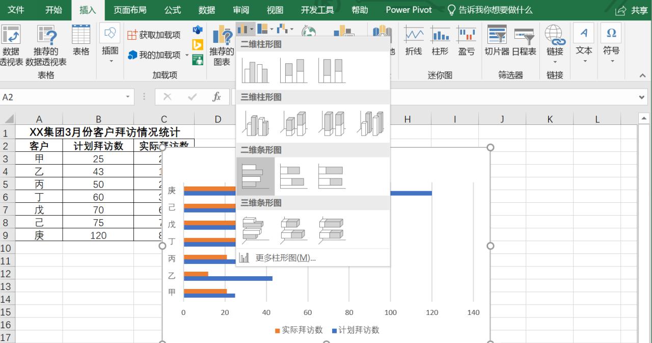Screen dimensions: 652x343
Task: Switch to the Formulas (公式) tab
Action: point(173,10)
